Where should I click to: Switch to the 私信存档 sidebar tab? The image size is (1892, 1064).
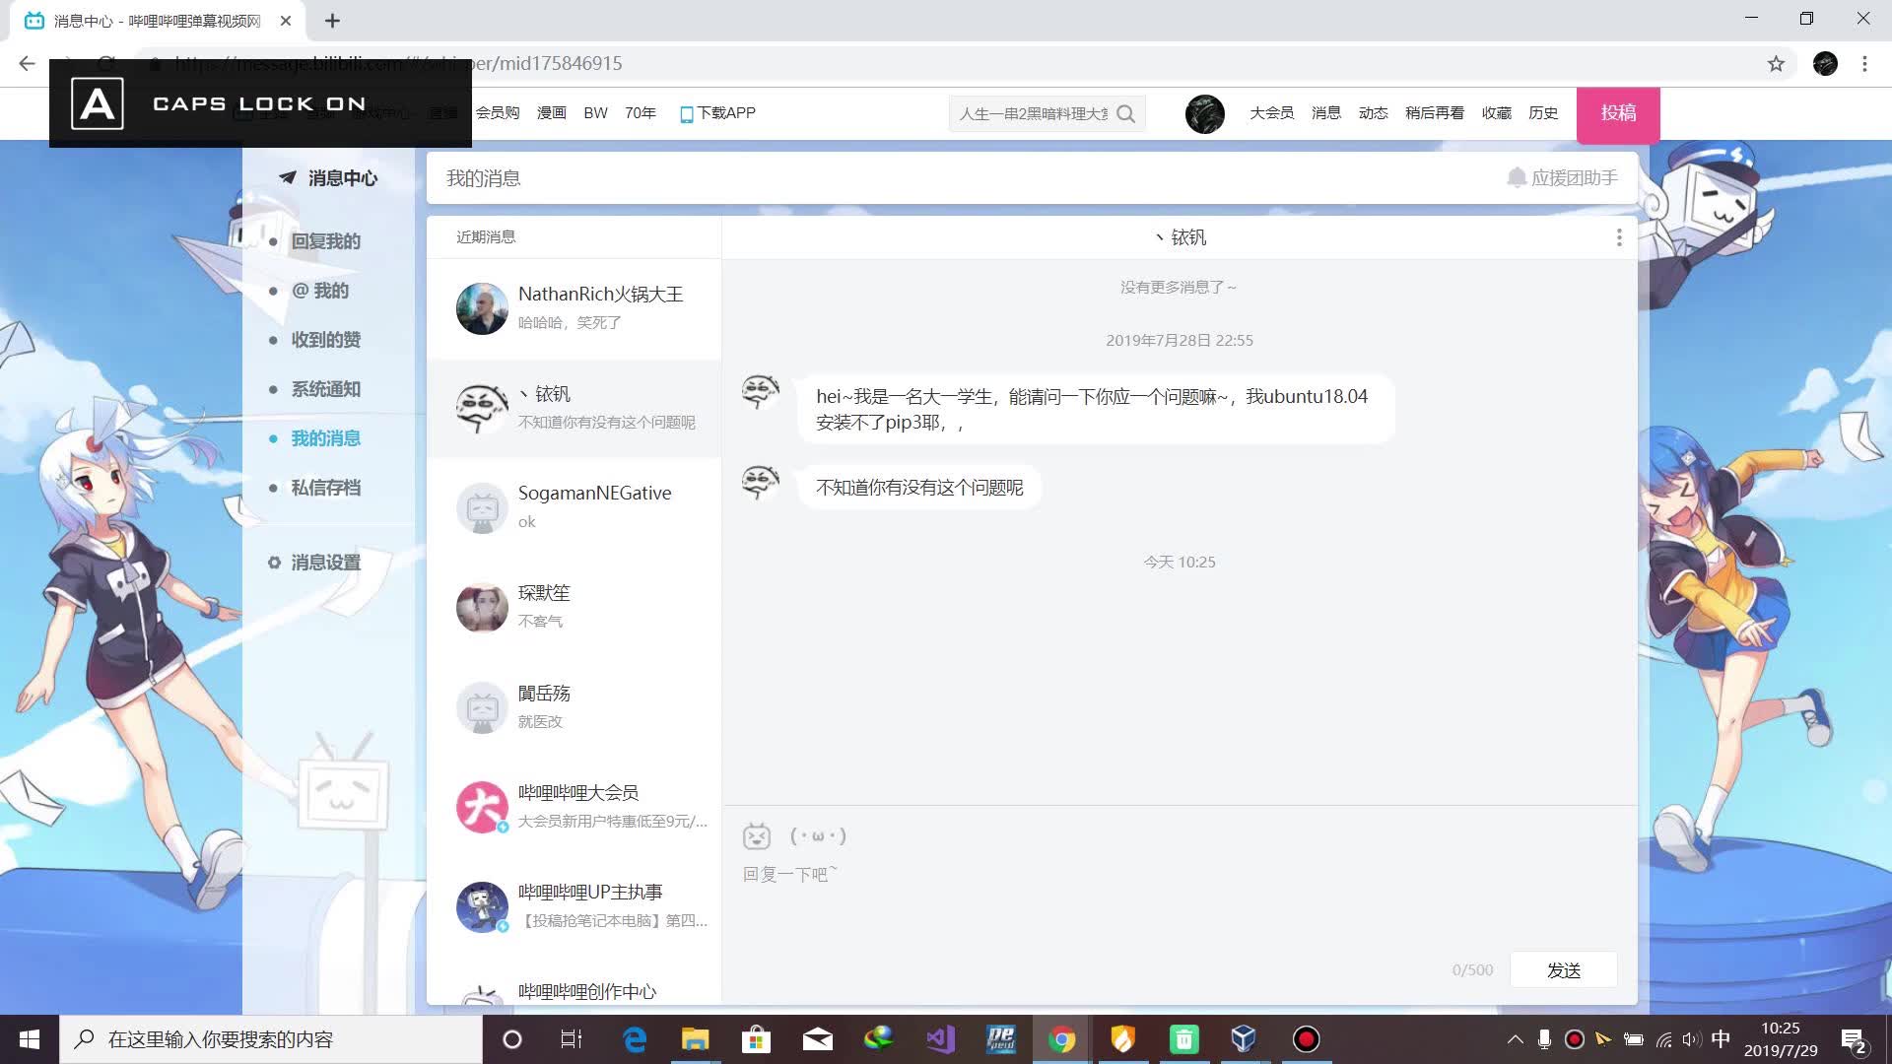325,488
